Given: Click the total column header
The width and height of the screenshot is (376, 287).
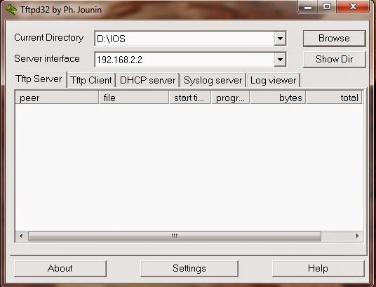Looking at the screenshot, I should click(334, 98).
